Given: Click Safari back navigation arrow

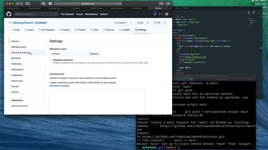Looking at the screenshot, I should click(x=18, y=4).
